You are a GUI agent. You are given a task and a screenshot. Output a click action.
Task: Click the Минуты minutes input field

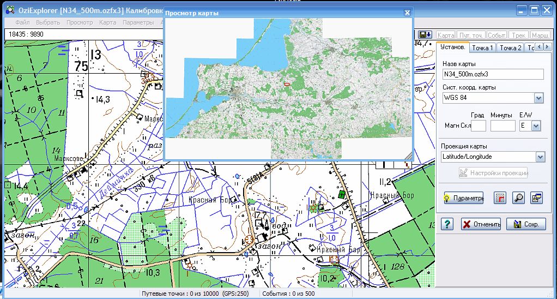click(x=502, y=125)
